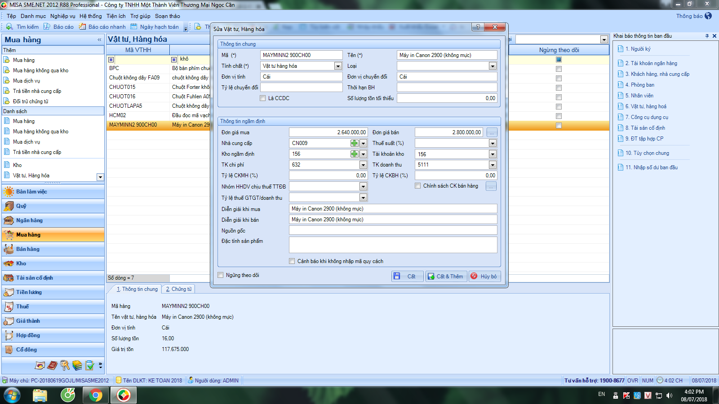Add new warehouse with Kho ngầm định plus icon

click(355, 154)
